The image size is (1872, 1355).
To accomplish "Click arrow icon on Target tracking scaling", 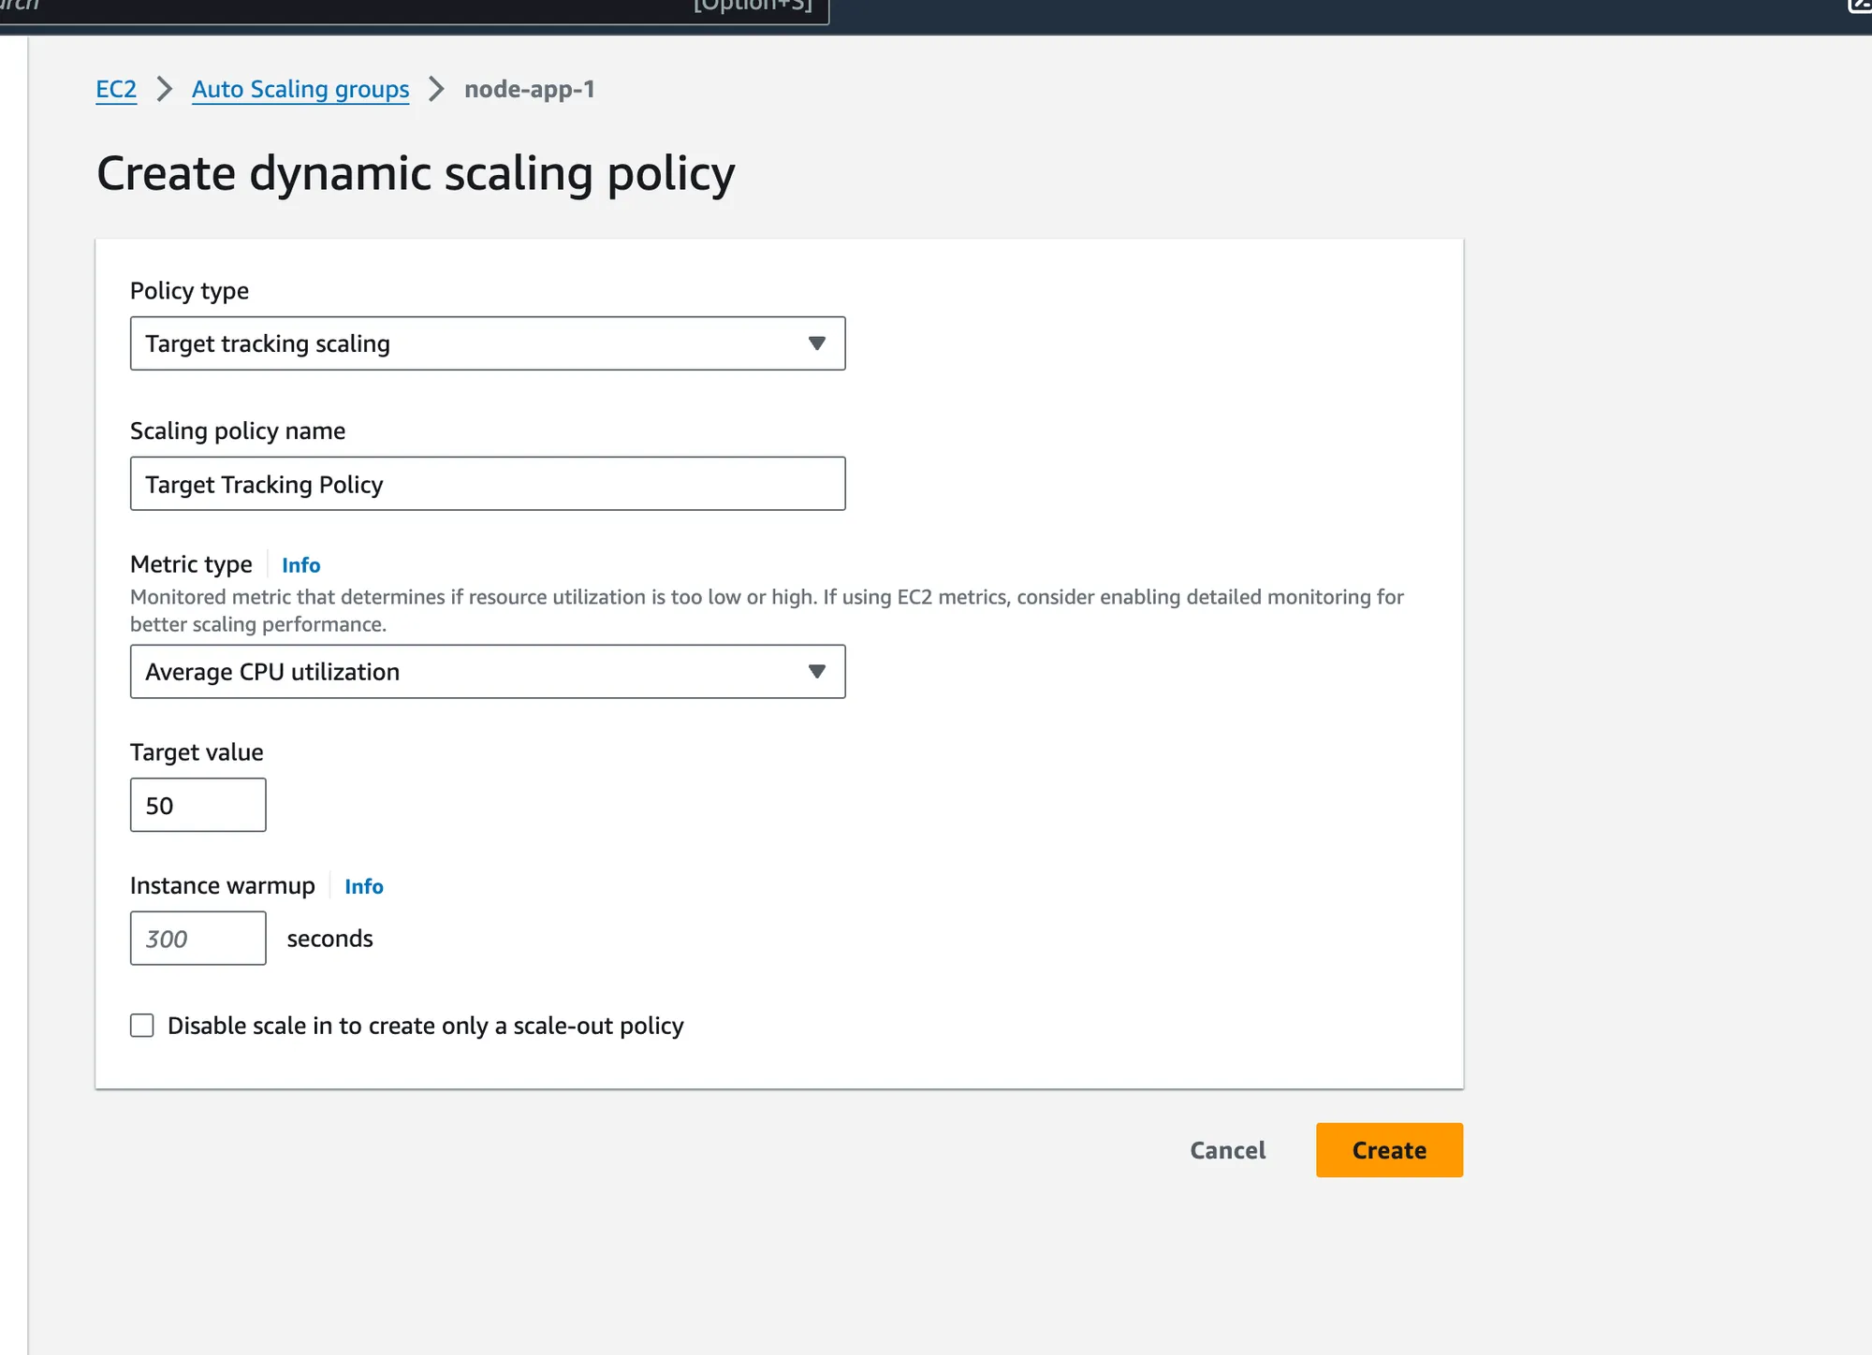I will pos(816,343).
